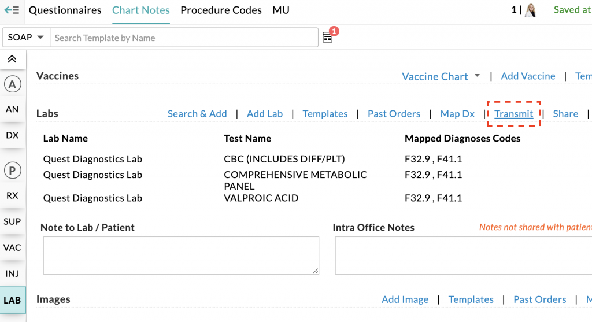Image resolution: width=592 pixels, height=322 pixels.
Task: Click the user avatar icon
Action: coord(530,10)
